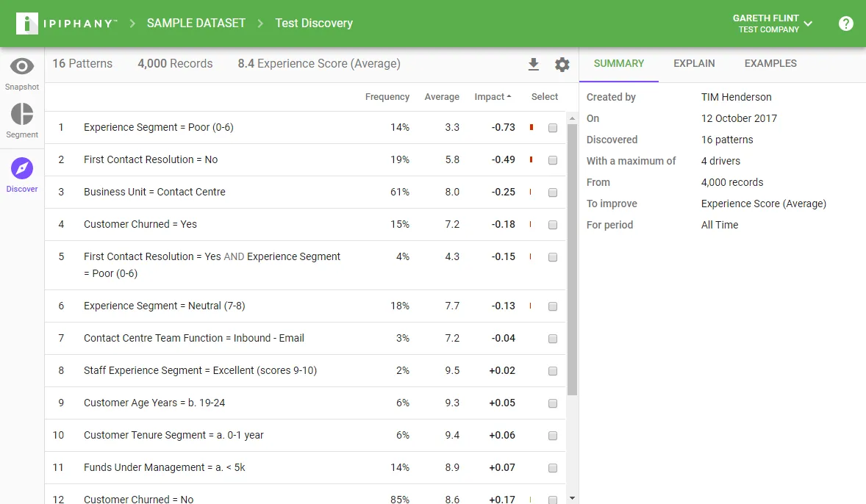Toggle Impact column sort arrow
866x504 pixels.
(x=509, y=96)
